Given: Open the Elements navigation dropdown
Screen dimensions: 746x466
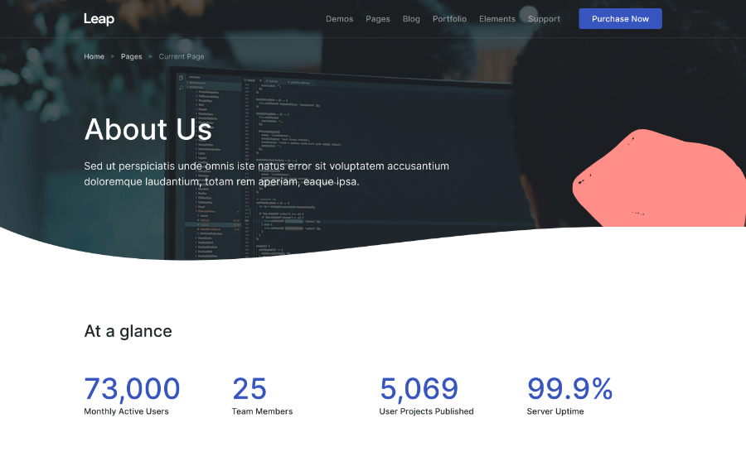Looking at the screenshot, I should click(x=497, y=19).
